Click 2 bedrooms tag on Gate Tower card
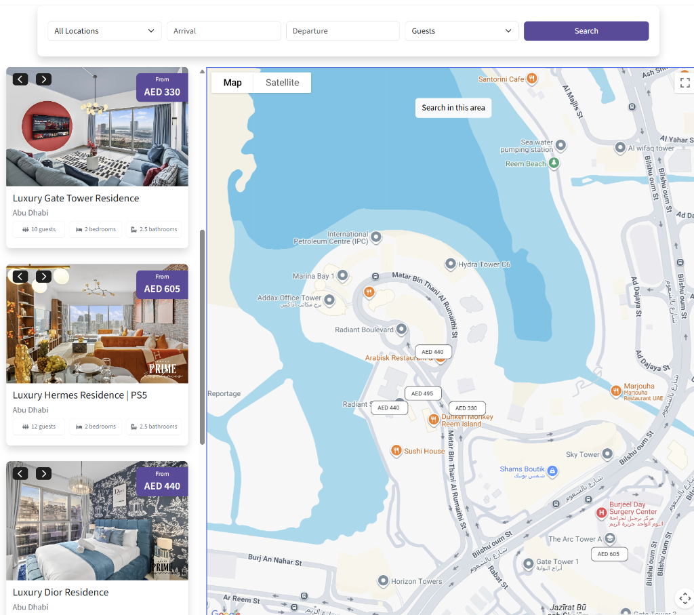The width and height of the screenshot is (694, 615). pyautogui.click(x=96, y=229)
